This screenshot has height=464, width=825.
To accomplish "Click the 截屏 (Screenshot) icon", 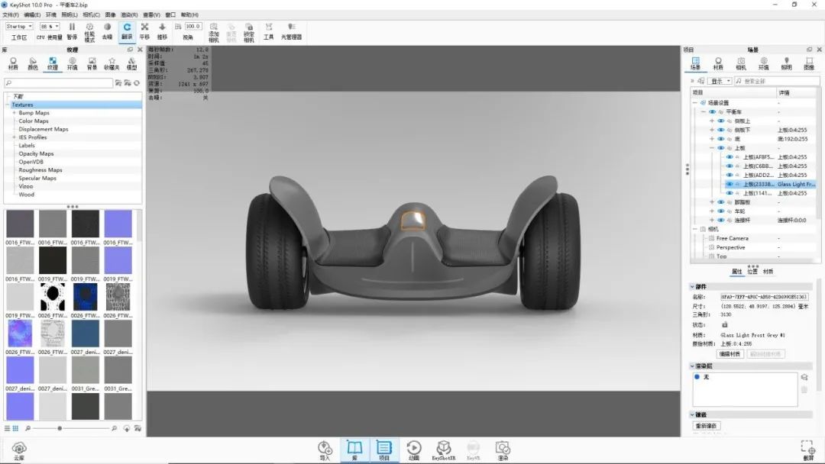I will click(x=807, y=449).
